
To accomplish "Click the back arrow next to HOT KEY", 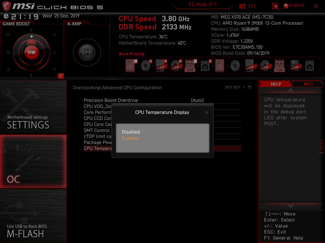I will point(250,87).
